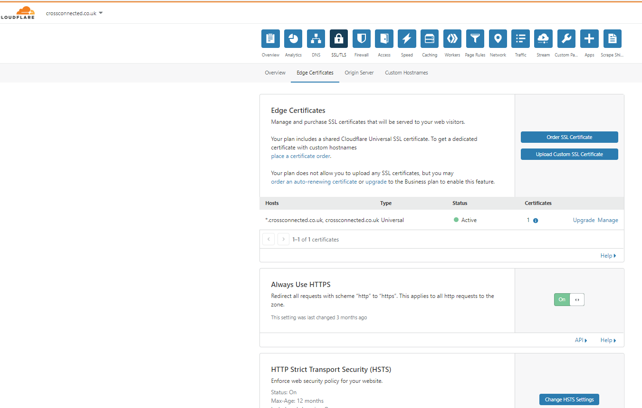Open the Traffic list icon
This screenshot has width=642, height=408.
click(x=521, y=39)
